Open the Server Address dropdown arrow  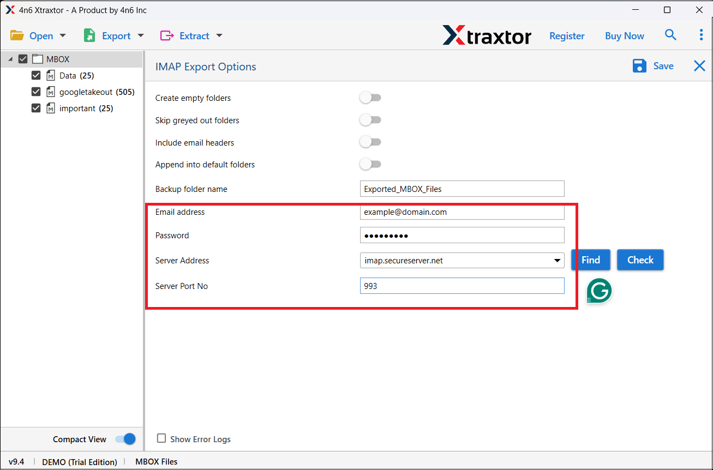point(557,261)
